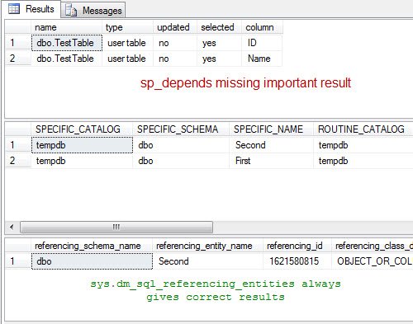
Task: Click the horizontal scrollbar left arrow
Action: 12,227
